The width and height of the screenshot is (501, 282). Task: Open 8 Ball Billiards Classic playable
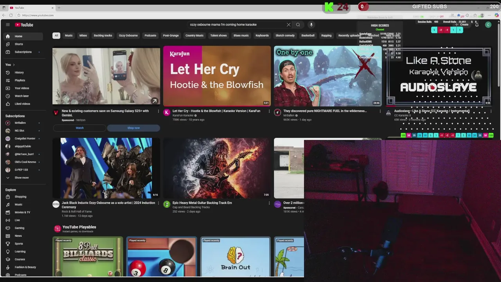[x=88, y=257]
